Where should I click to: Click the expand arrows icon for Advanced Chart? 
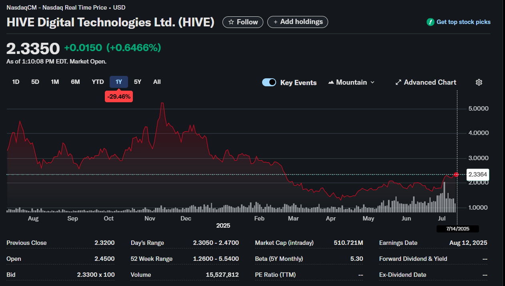398,82
